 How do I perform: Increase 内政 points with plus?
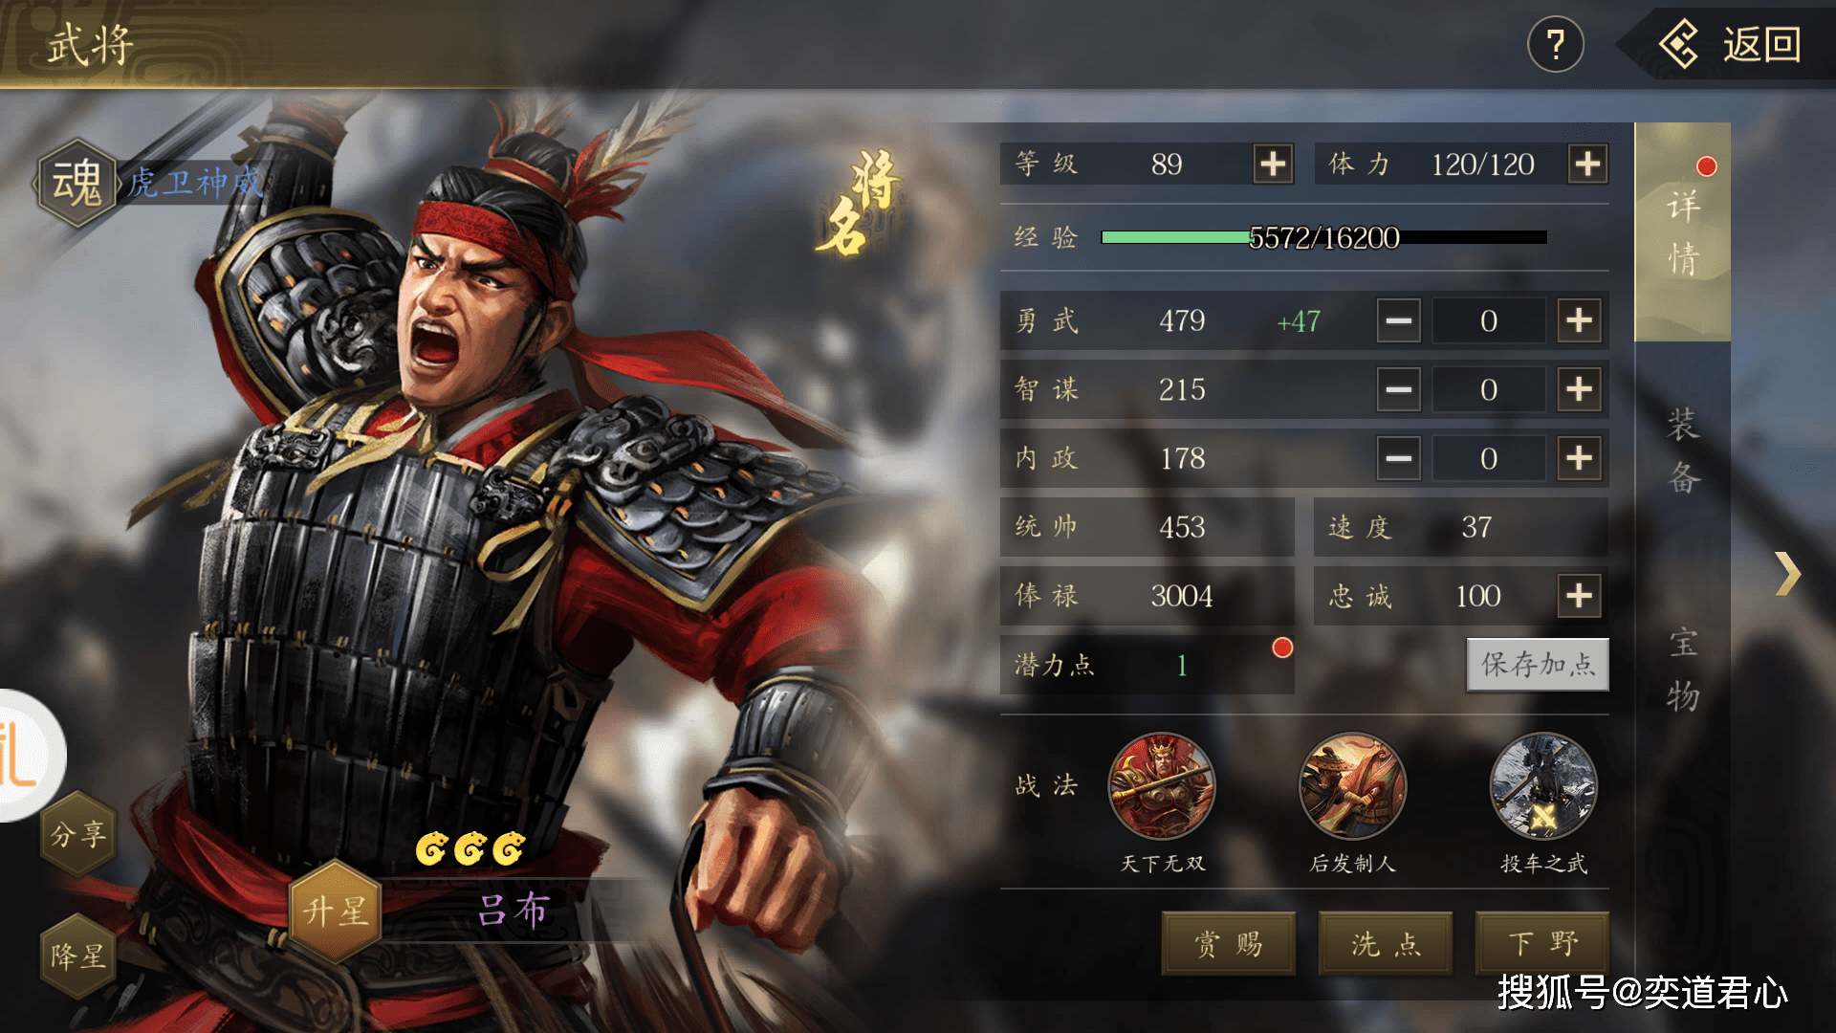(x=1579, y=458)
